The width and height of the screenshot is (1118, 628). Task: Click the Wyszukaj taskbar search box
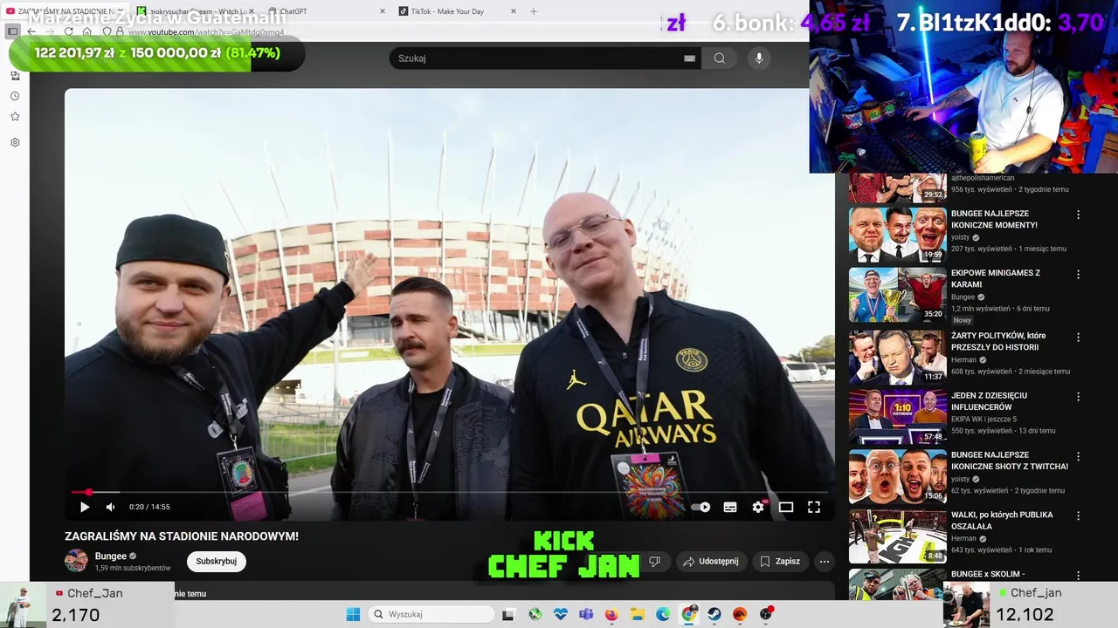point(432,614)
